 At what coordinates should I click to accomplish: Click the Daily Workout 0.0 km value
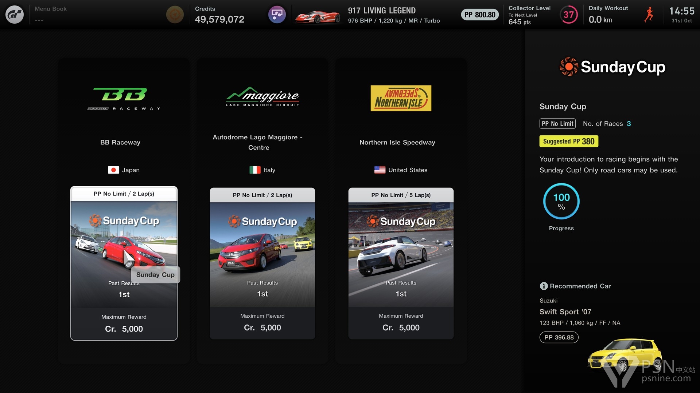(600, 20)
